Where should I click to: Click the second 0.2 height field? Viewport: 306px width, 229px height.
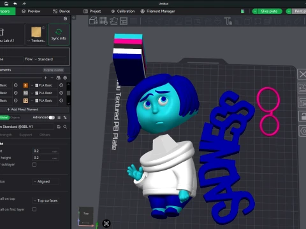[45, 158]
